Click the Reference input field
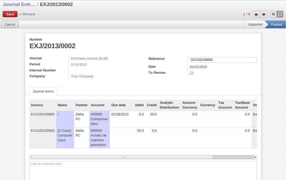286x180 pixels. pos(223,60)
